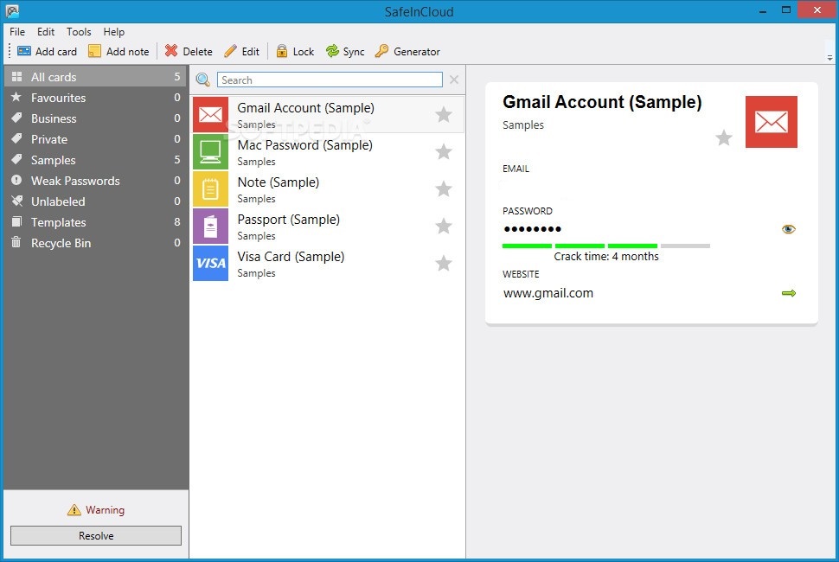
Task: Click the Resolve button
Action: (96, 535)
